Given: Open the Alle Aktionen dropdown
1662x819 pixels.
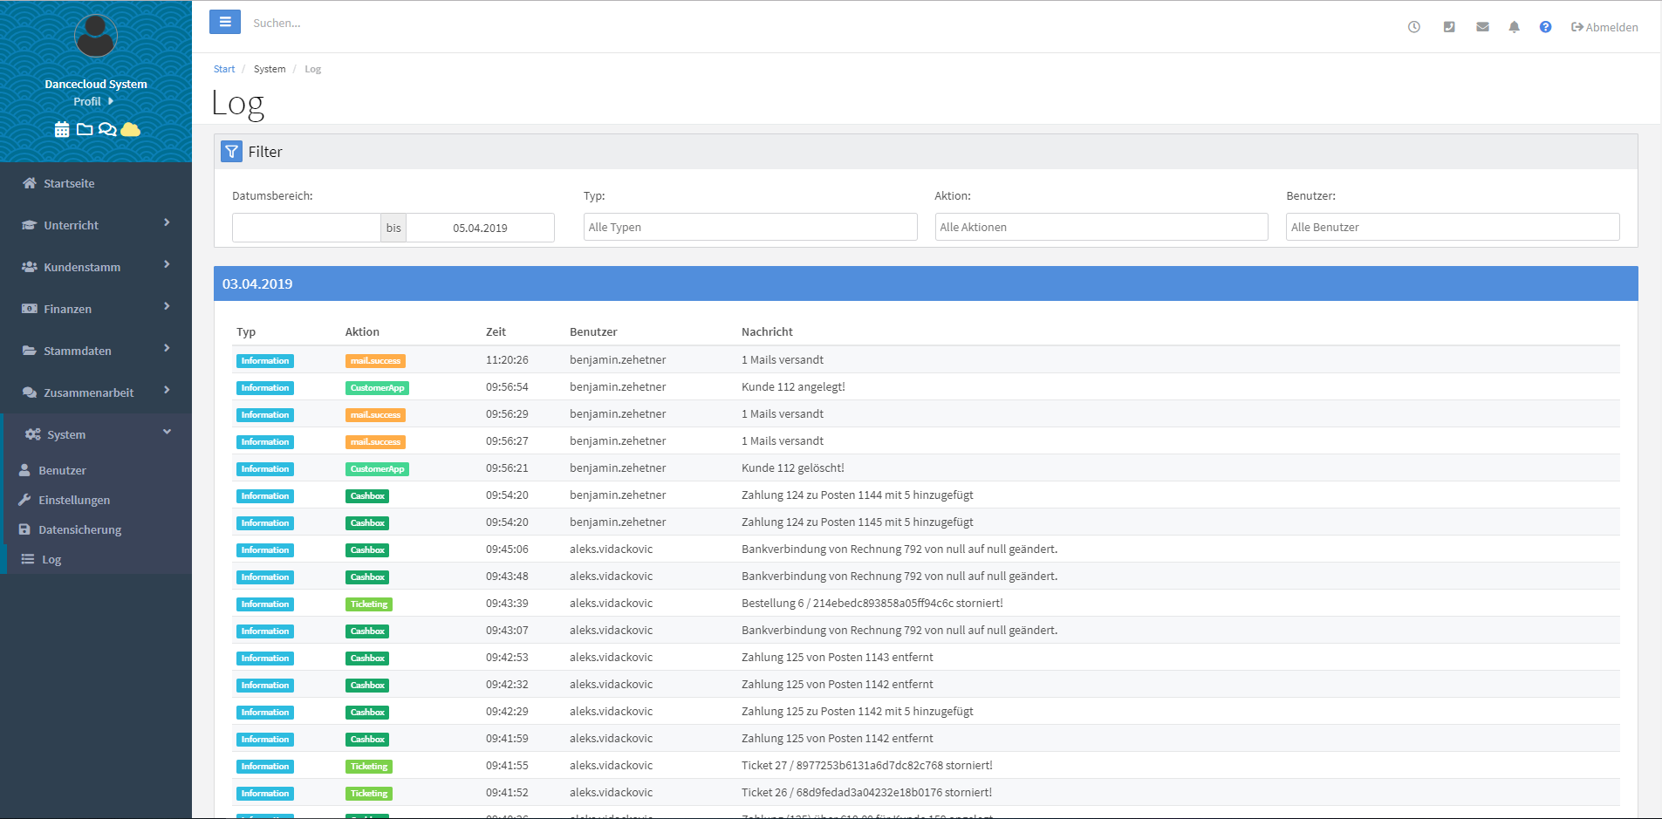Looking at the screenshot, I should click(1101, 227).
